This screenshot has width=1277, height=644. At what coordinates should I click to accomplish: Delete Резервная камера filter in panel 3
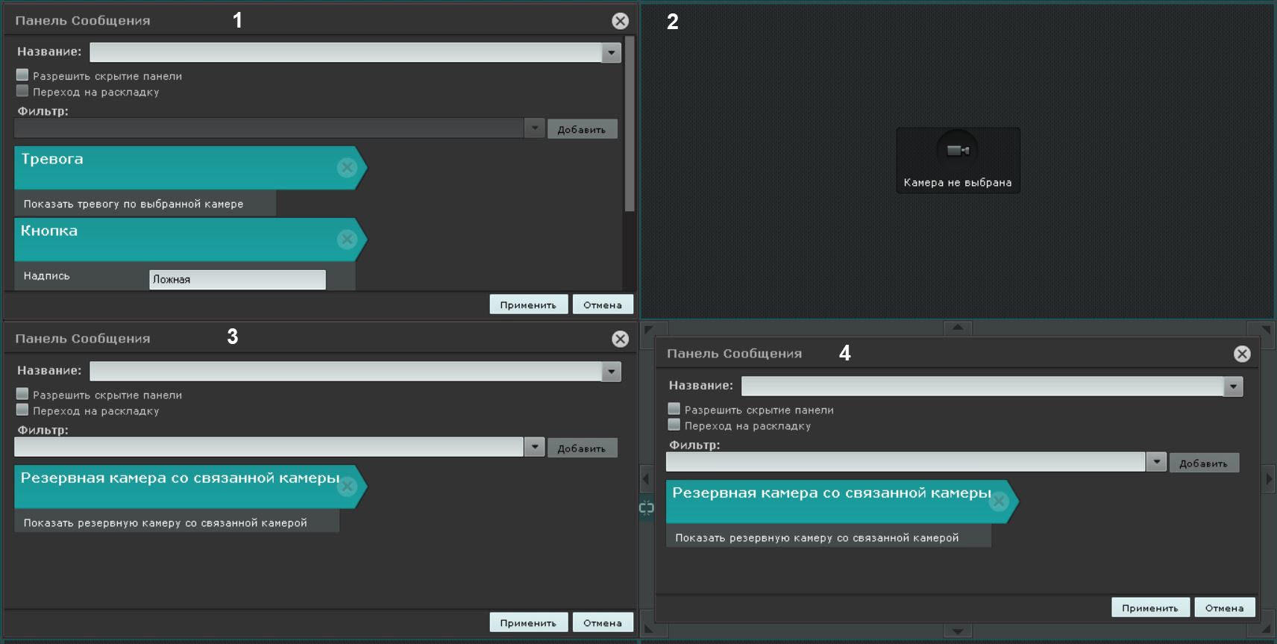347,487
